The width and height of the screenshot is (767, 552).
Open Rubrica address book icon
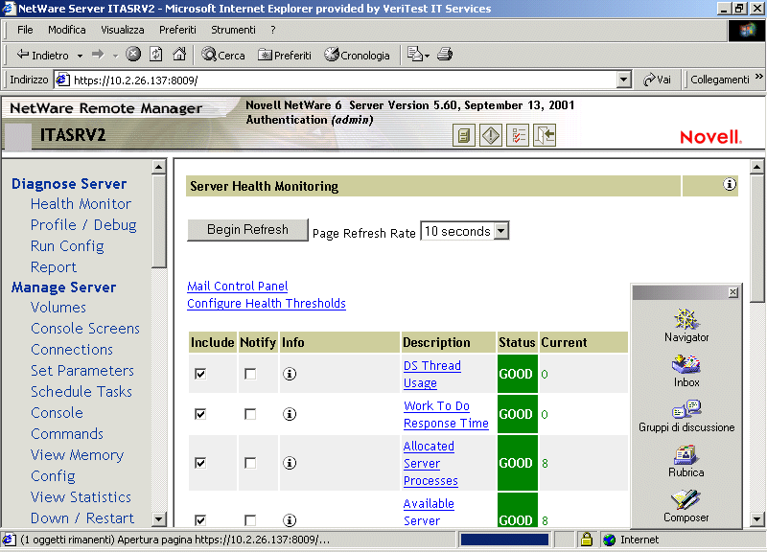point(686,455)
